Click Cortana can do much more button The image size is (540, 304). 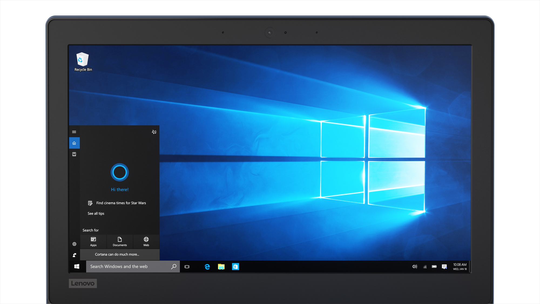(x=120, y=254)
